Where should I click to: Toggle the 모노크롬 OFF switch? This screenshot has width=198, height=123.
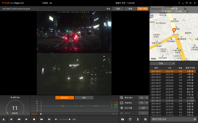[x=143, y=108]
